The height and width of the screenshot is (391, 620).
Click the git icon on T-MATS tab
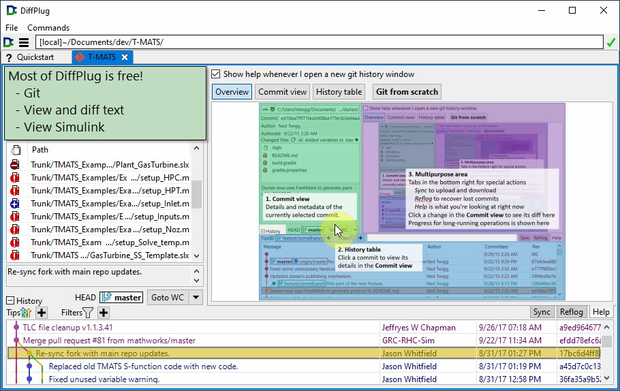80,57
